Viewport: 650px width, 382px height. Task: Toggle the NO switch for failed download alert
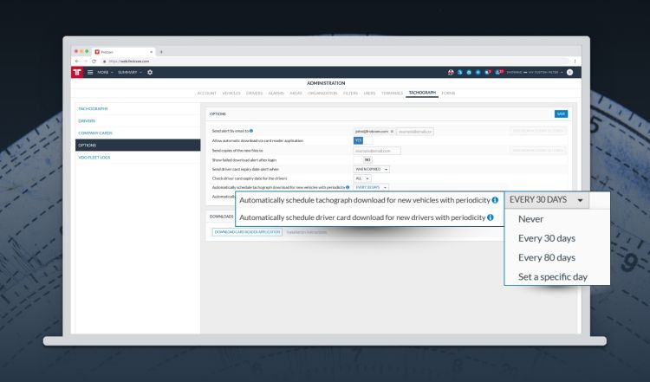tap(367, 159)
